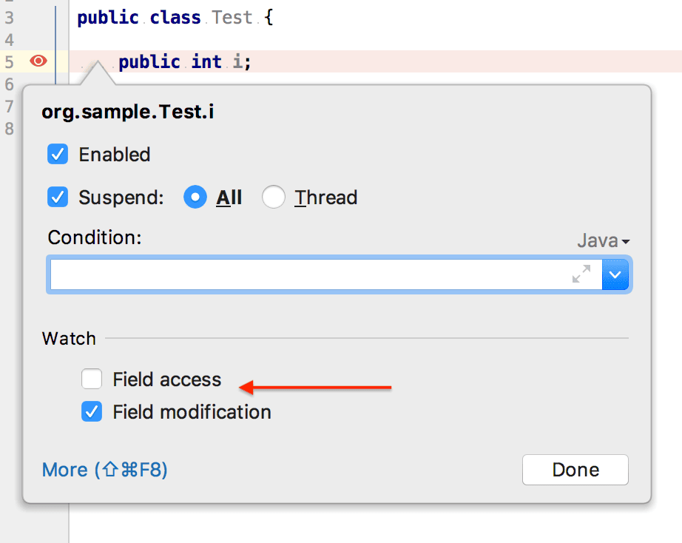Click the 'public int i;' code line

pyautogui.click(x=185, y=61)
